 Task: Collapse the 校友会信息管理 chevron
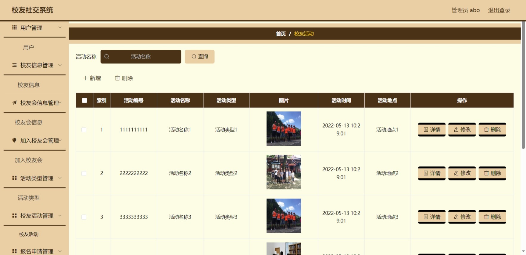60,102
